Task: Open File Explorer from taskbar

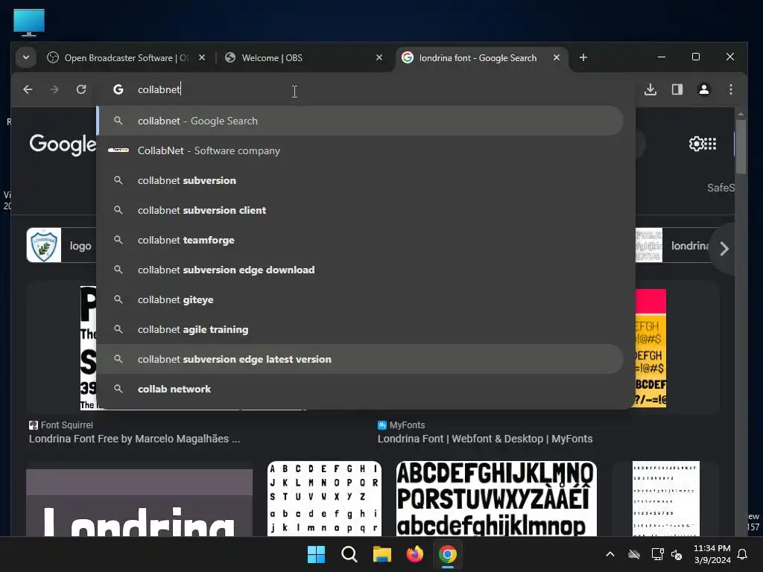Action: (382, 554)
